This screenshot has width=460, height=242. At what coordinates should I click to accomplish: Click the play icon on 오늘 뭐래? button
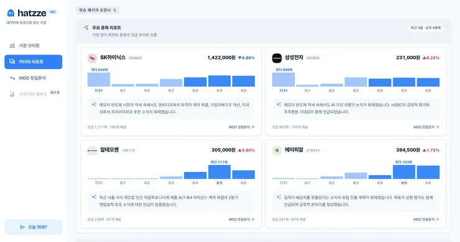(x=22, y=227)
